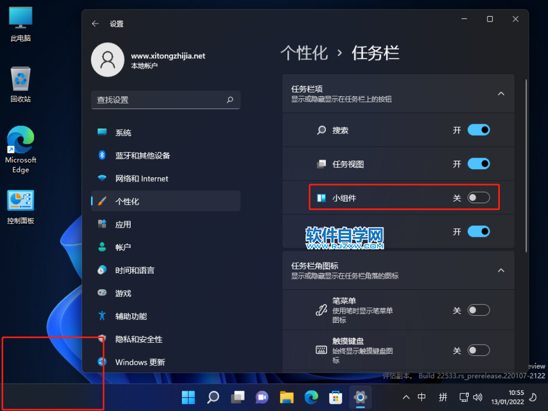This screenshot has height=411, width=548.
Task: Click the 笔菜单 pen icon
Action: tap(321, 310)
